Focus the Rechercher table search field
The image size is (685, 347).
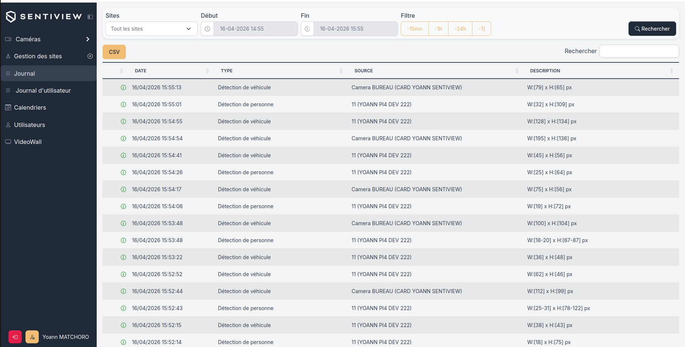tap(639, 51)
